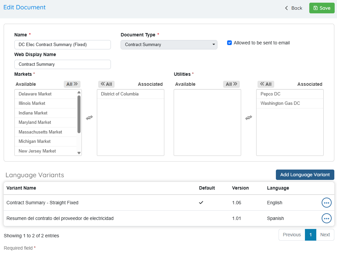Click version 1.06 cell
This screenshot has width=337, height=262.
click(x=236, y=203)
